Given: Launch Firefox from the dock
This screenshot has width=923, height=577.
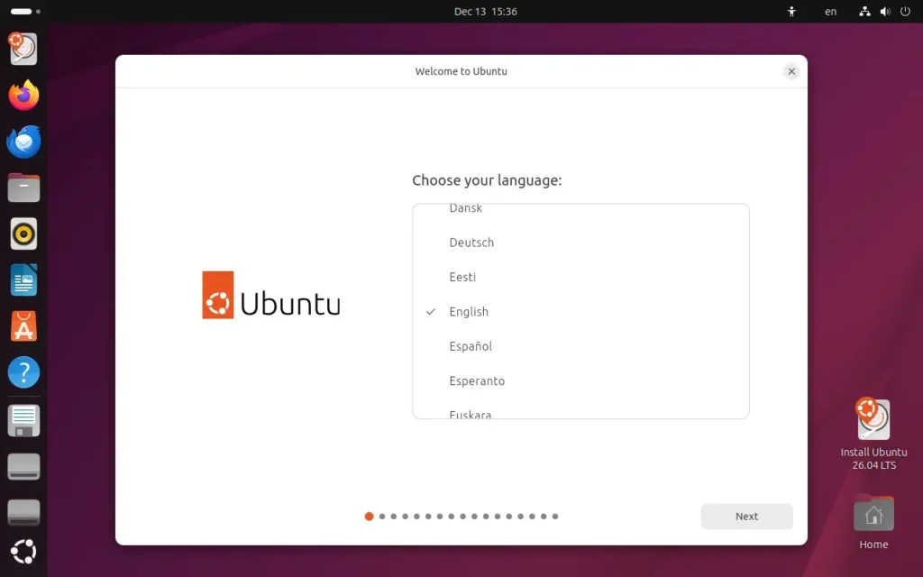Looking at the screenshot, I should (x=23, y=96).
